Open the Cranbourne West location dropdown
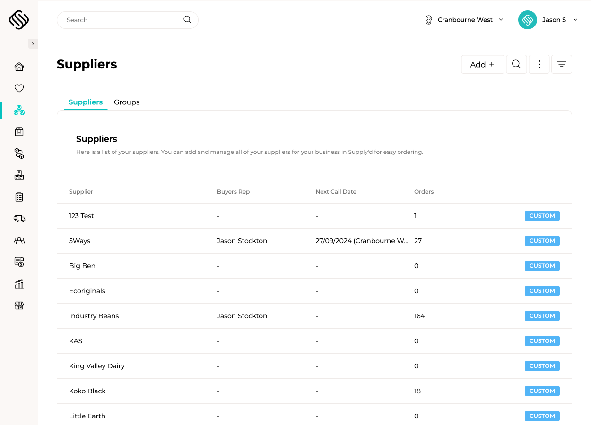591x425 pixels. pyautogui.click(x=464, y=20)
